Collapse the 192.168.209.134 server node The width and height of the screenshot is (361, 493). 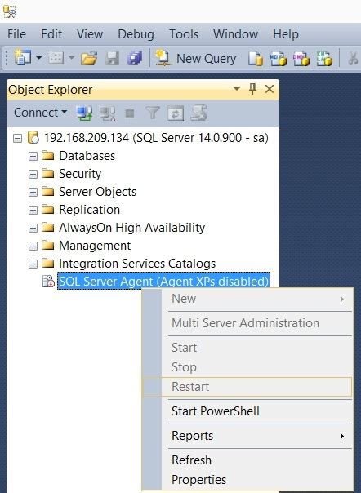18,138
